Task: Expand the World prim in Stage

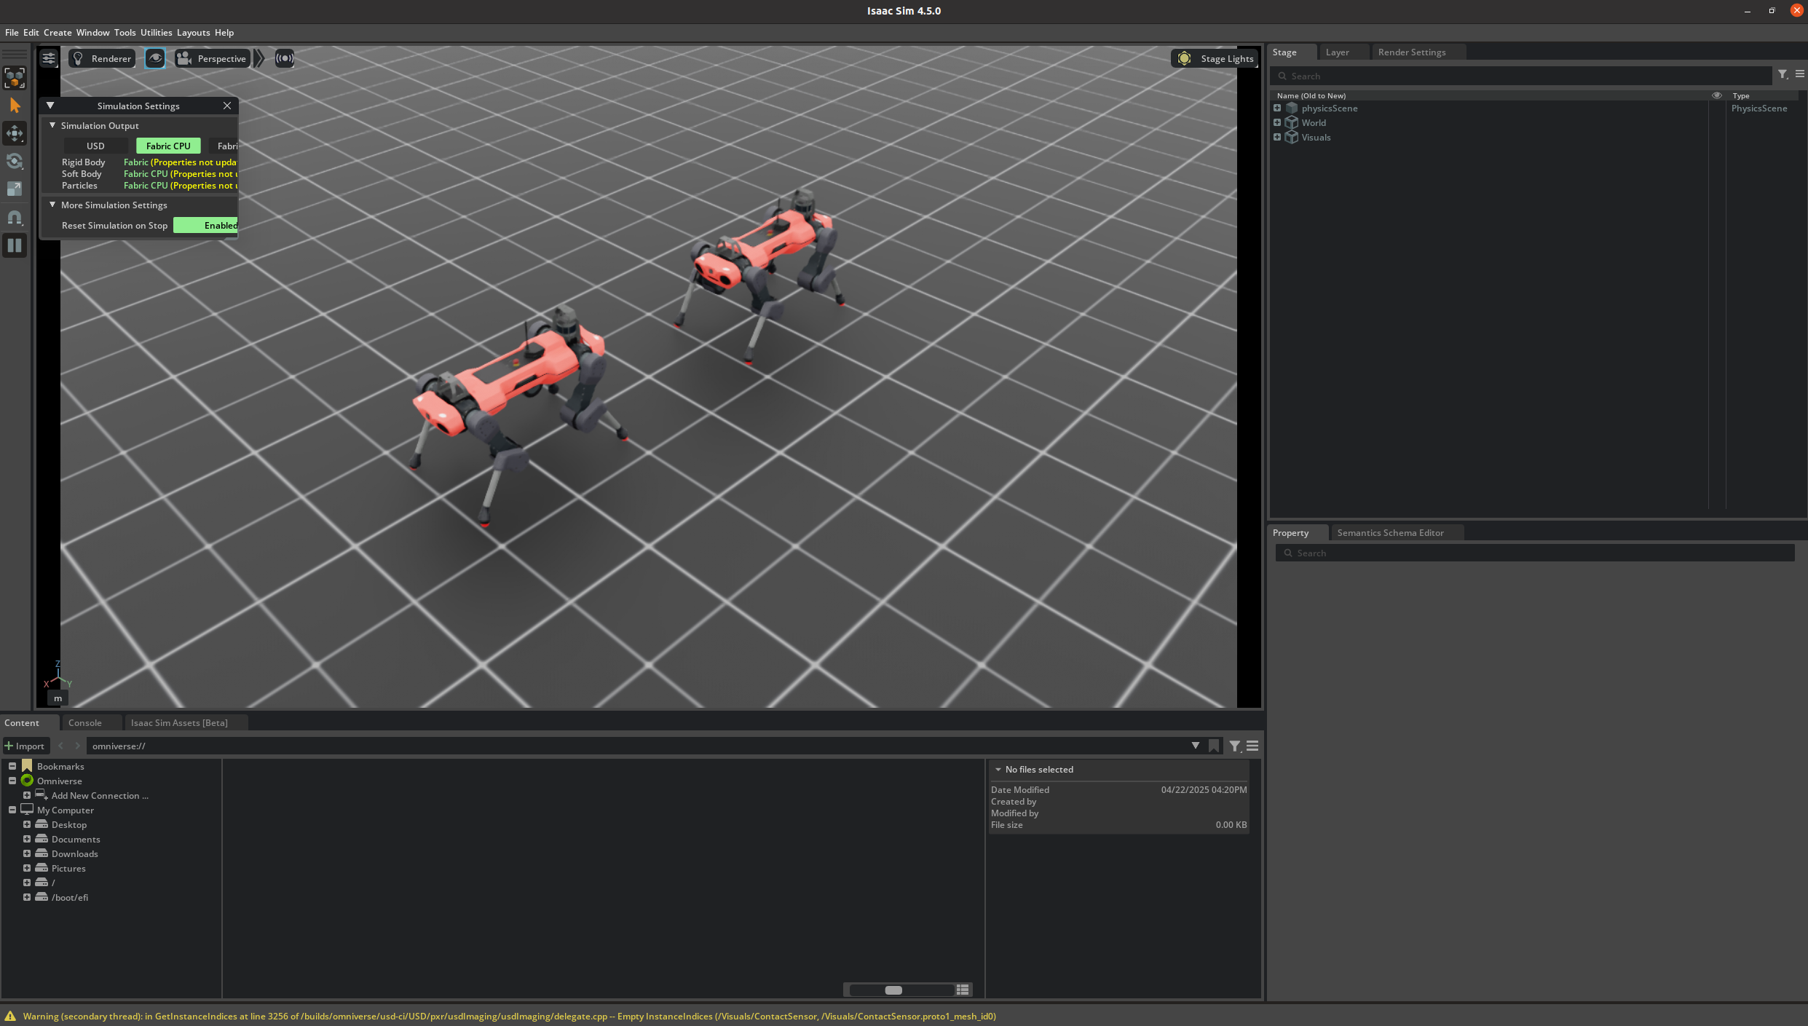Action: coord(1277,123)
